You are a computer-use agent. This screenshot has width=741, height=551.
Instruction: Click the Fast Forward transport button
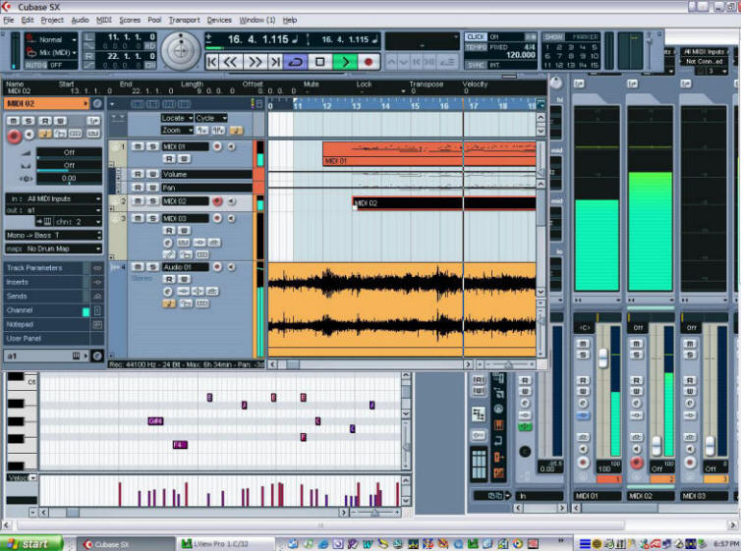(x=254, y=61)
